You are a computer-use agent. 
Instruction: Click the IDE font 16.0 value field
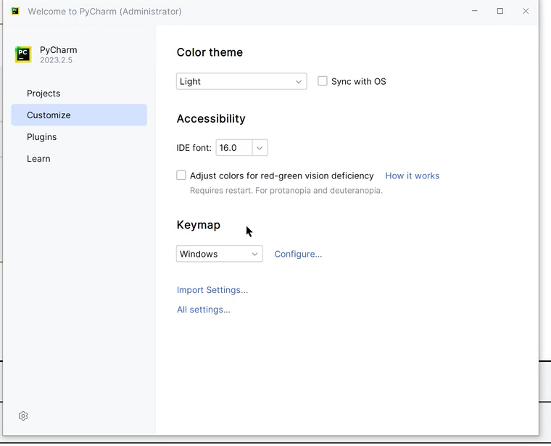[x=234, y=148]
